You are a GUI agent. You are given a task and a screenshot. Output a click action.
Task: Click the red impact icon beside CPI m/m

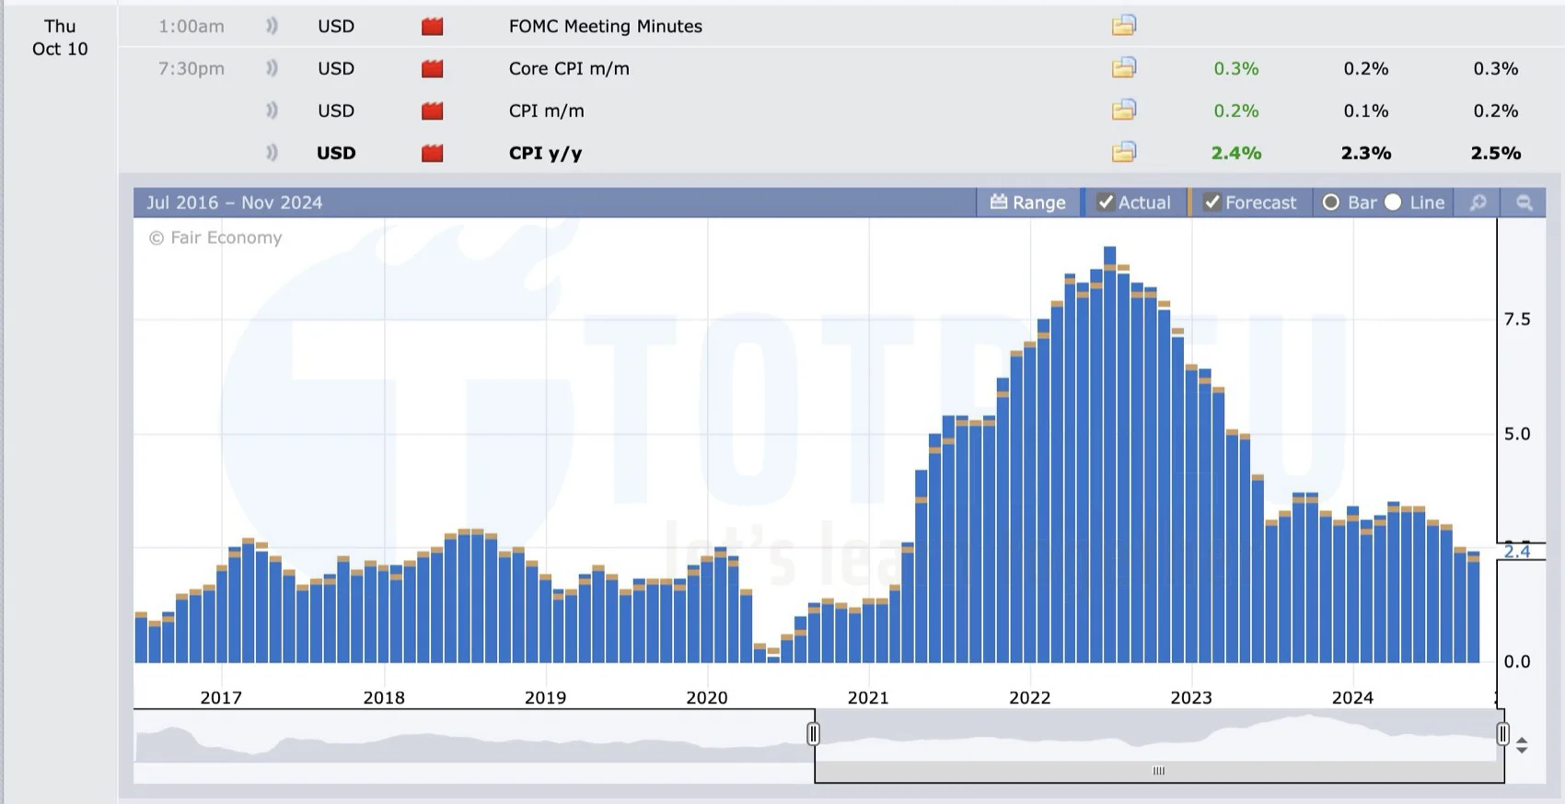[432, 111]
